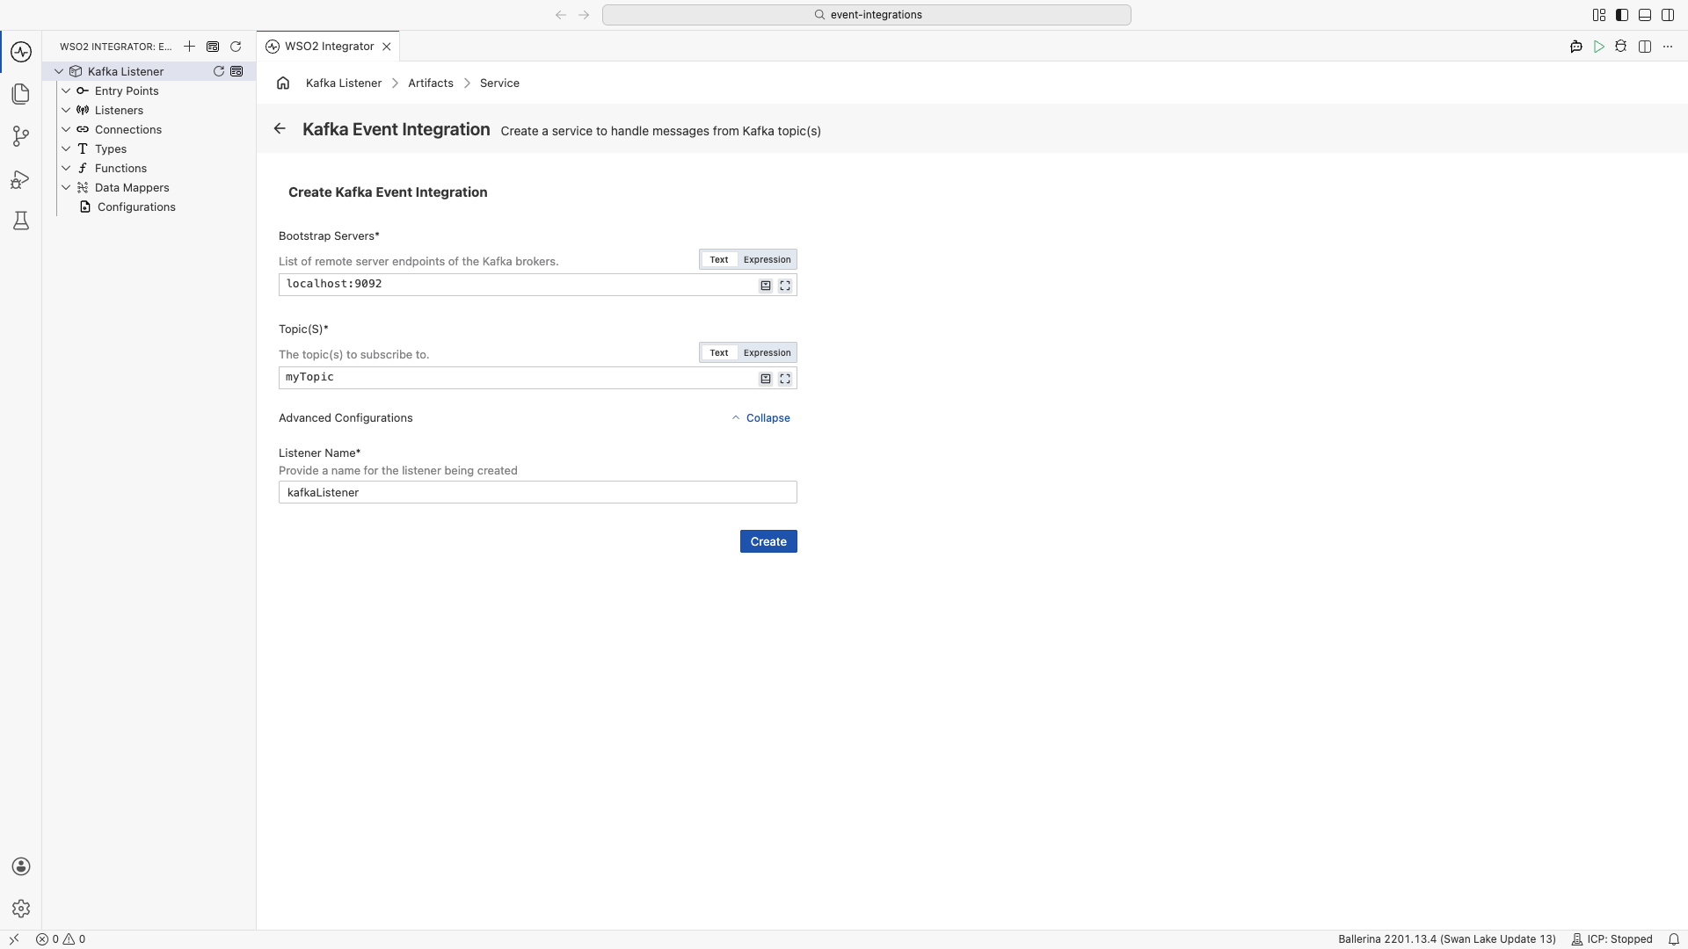
Task: Expand the Listeners node
Action: (x=66, y=110)
